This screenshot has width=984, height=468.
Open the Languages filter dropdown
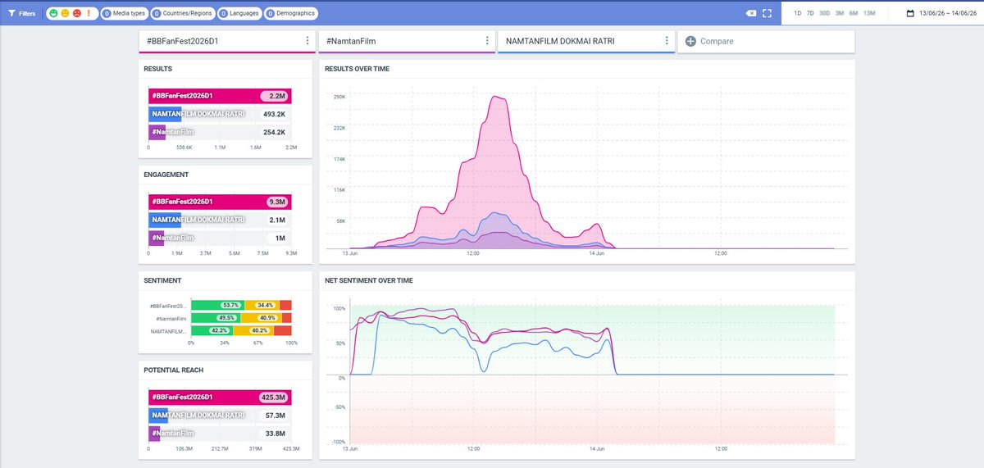[239, 13]
